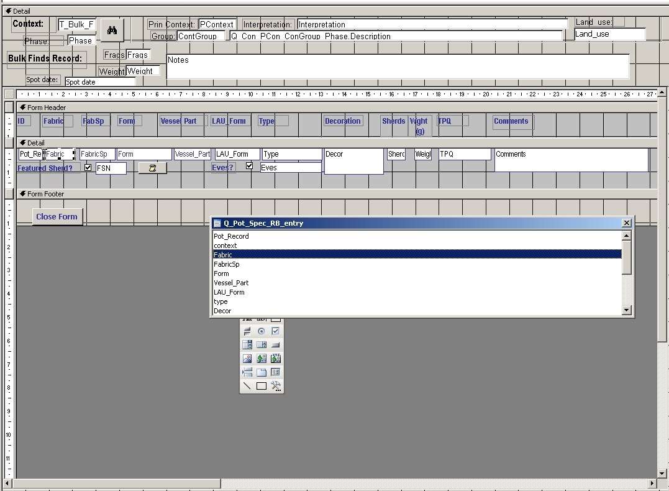Click the small icon button beside FSN field
This screenshot has width=669, height=491.
point(152,168)
